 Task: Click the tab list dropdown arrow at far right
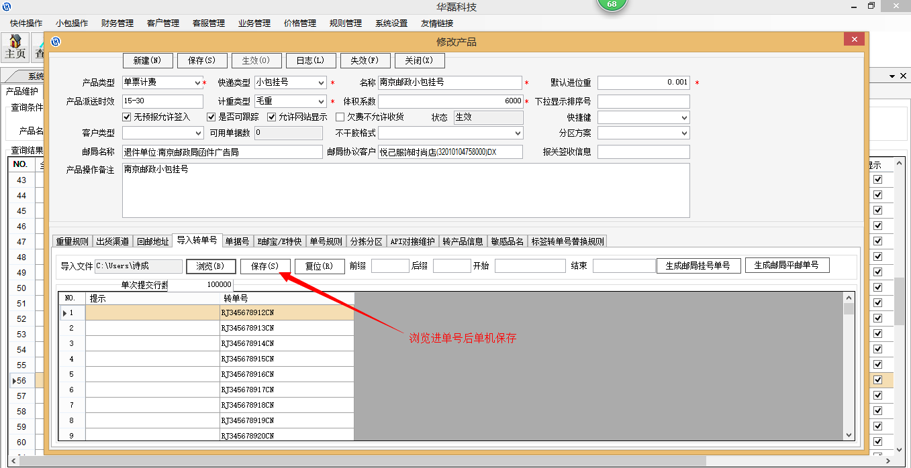(892, 76)
